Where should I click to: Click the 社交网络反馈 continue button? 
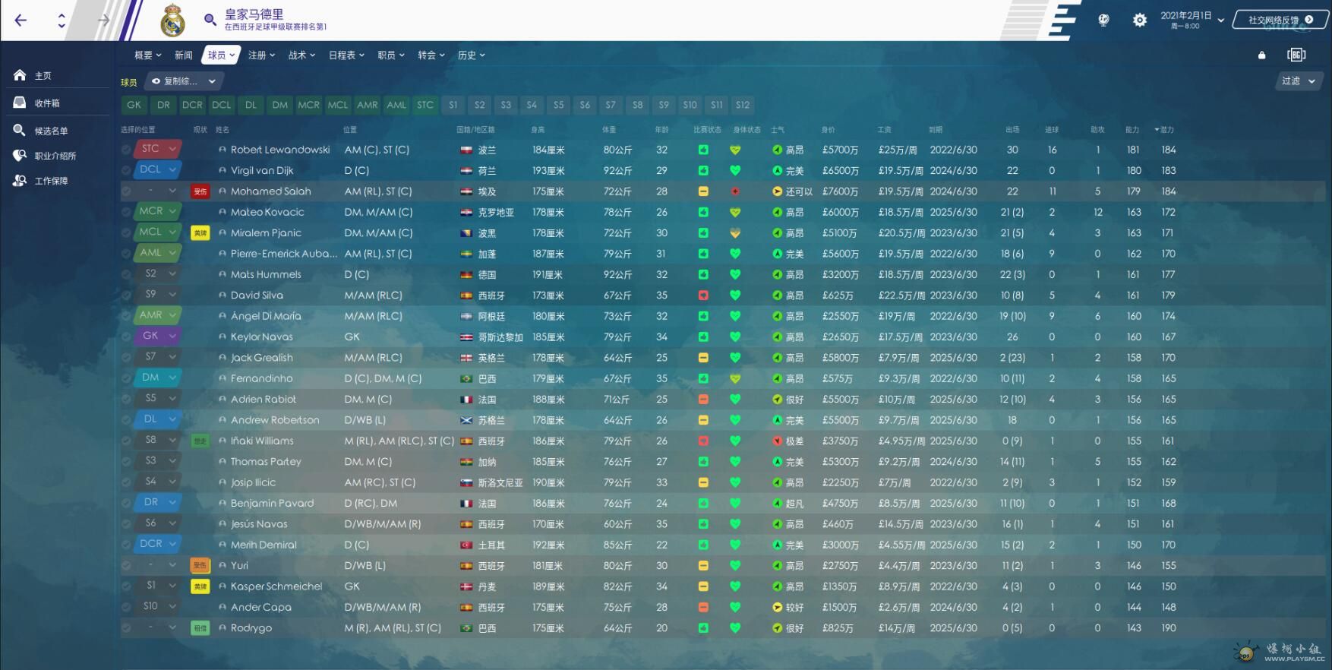(x=1280, y=20)
